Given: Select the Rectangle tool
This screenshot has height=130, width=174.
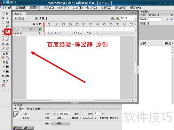Looking at the screenshot, I should [7, 36].
